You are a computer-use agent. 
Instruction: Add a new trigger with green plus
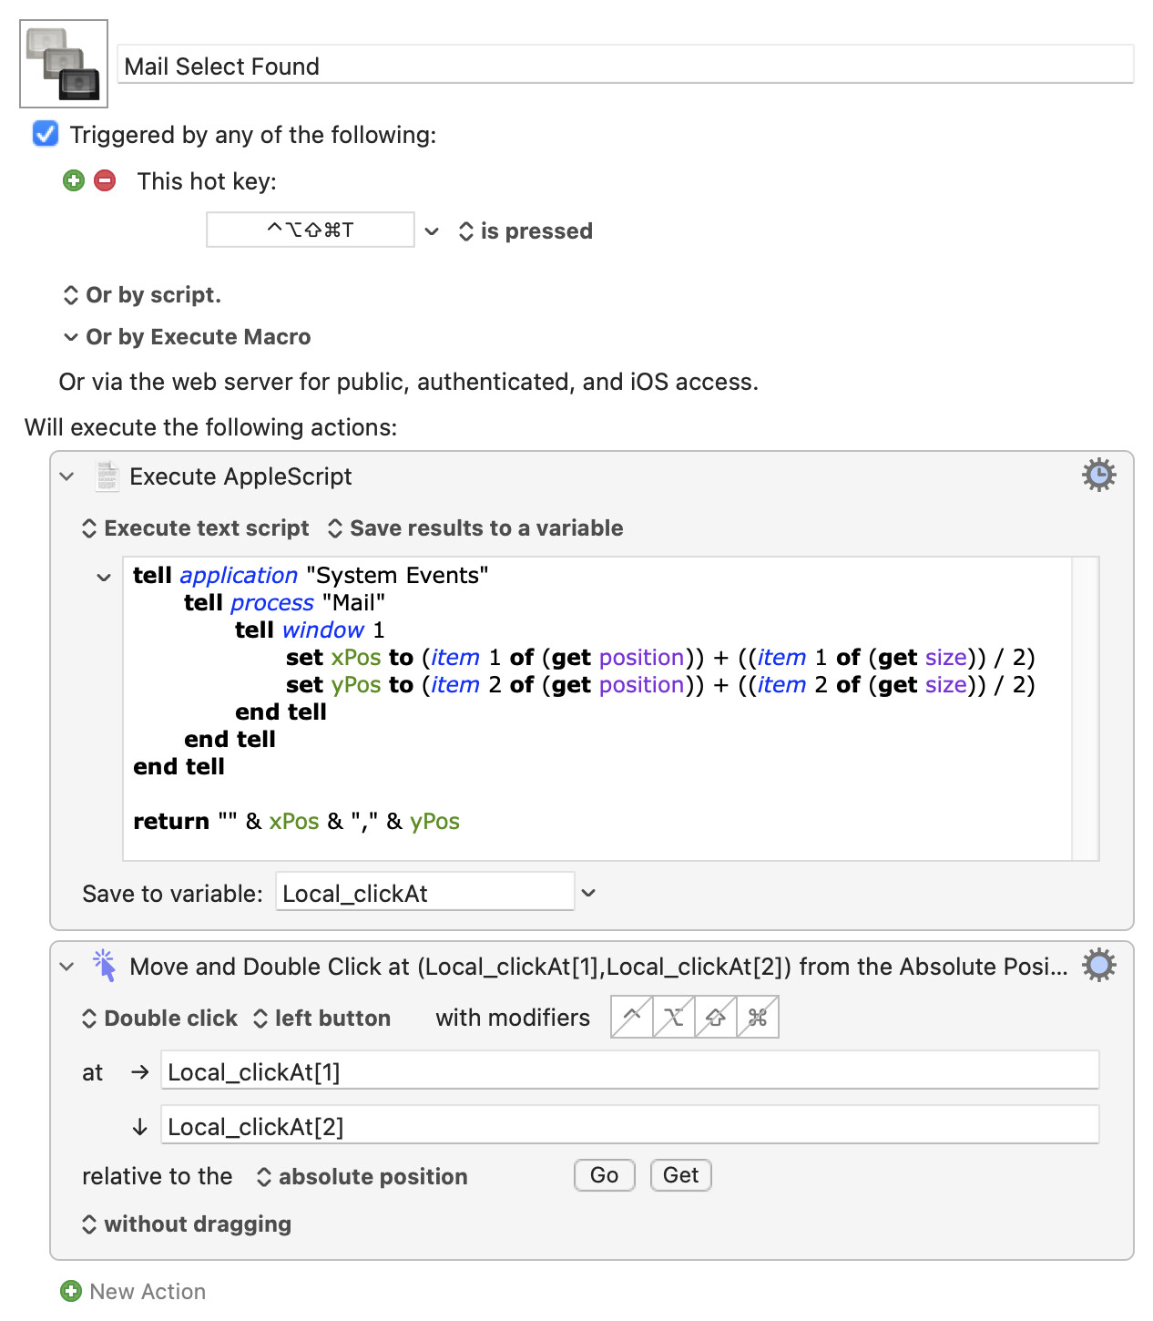point(74,180)
